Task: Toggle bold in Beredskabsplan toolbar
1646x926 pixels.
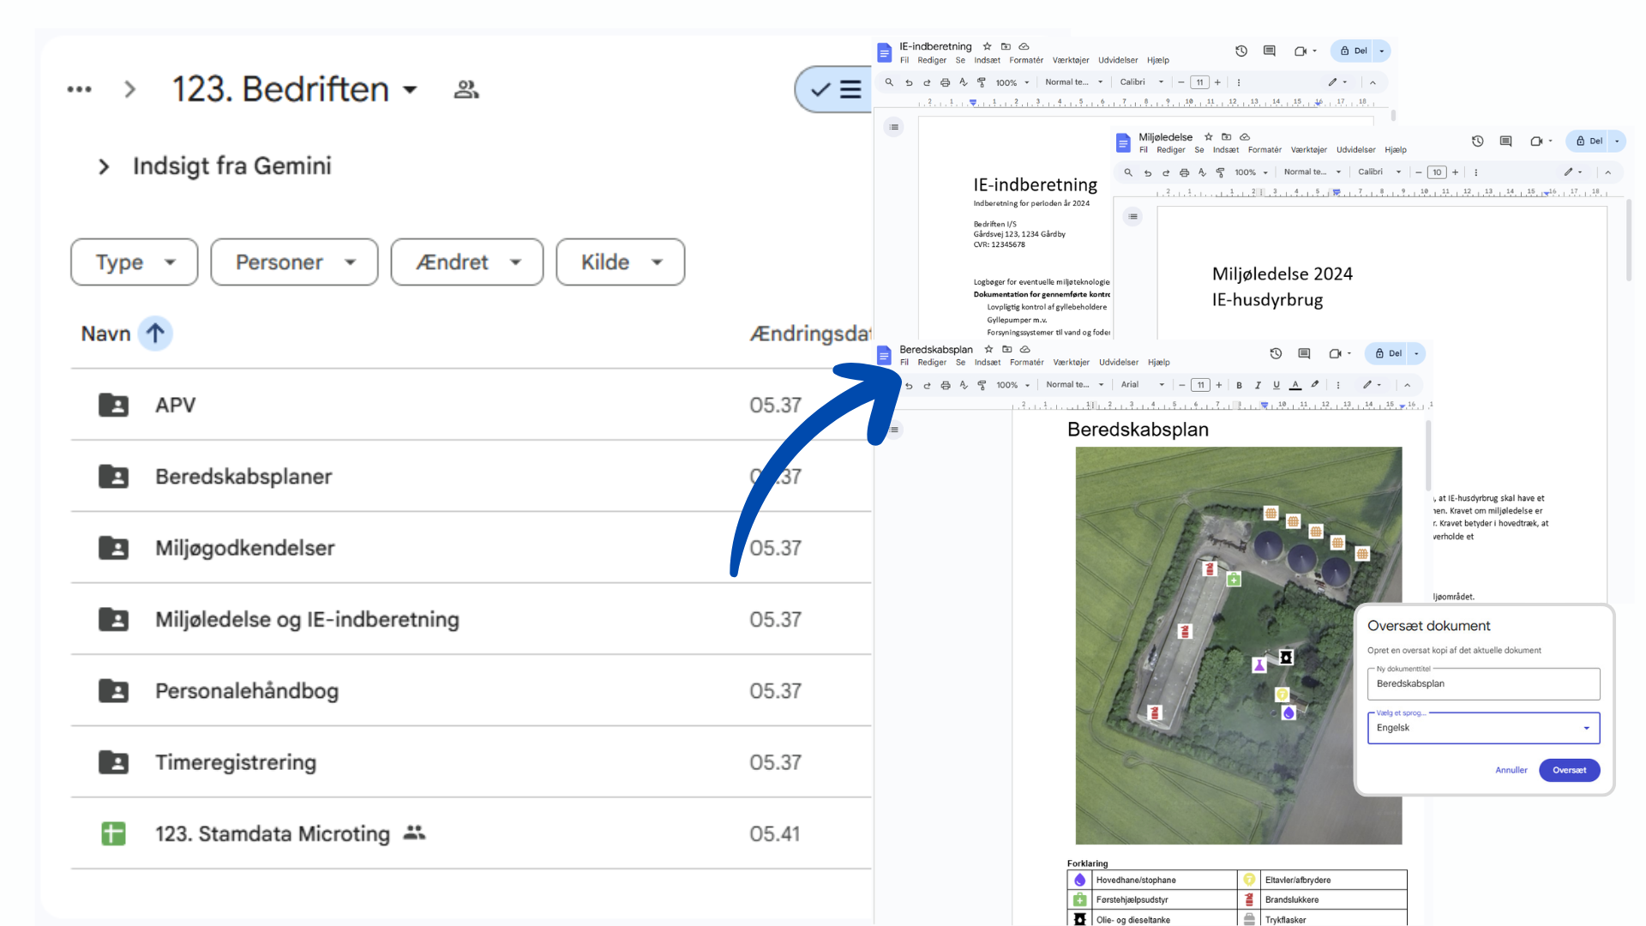Action: click(1239, 385)
